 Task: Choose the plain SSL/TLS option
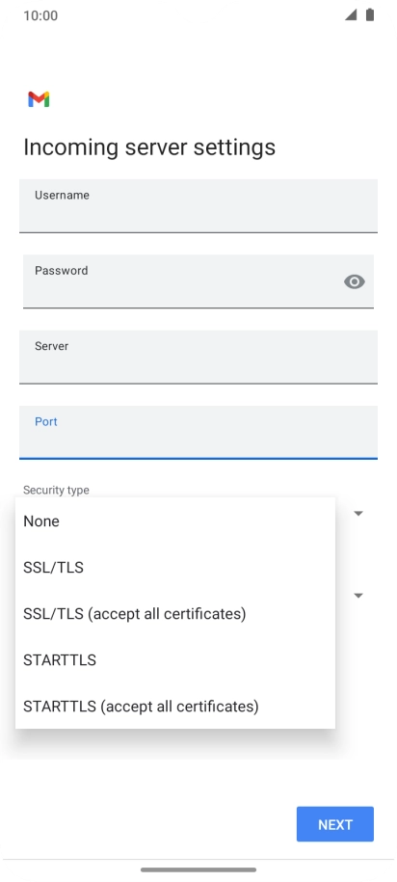(x=174, y=567)
